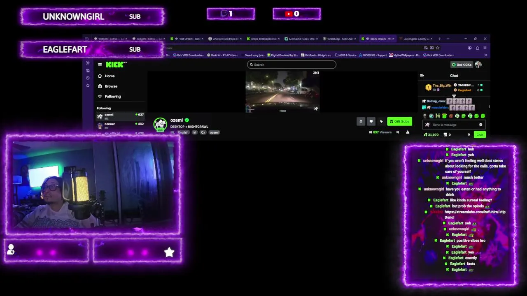Expand the gift leaderboard arrow

[454, 96]
